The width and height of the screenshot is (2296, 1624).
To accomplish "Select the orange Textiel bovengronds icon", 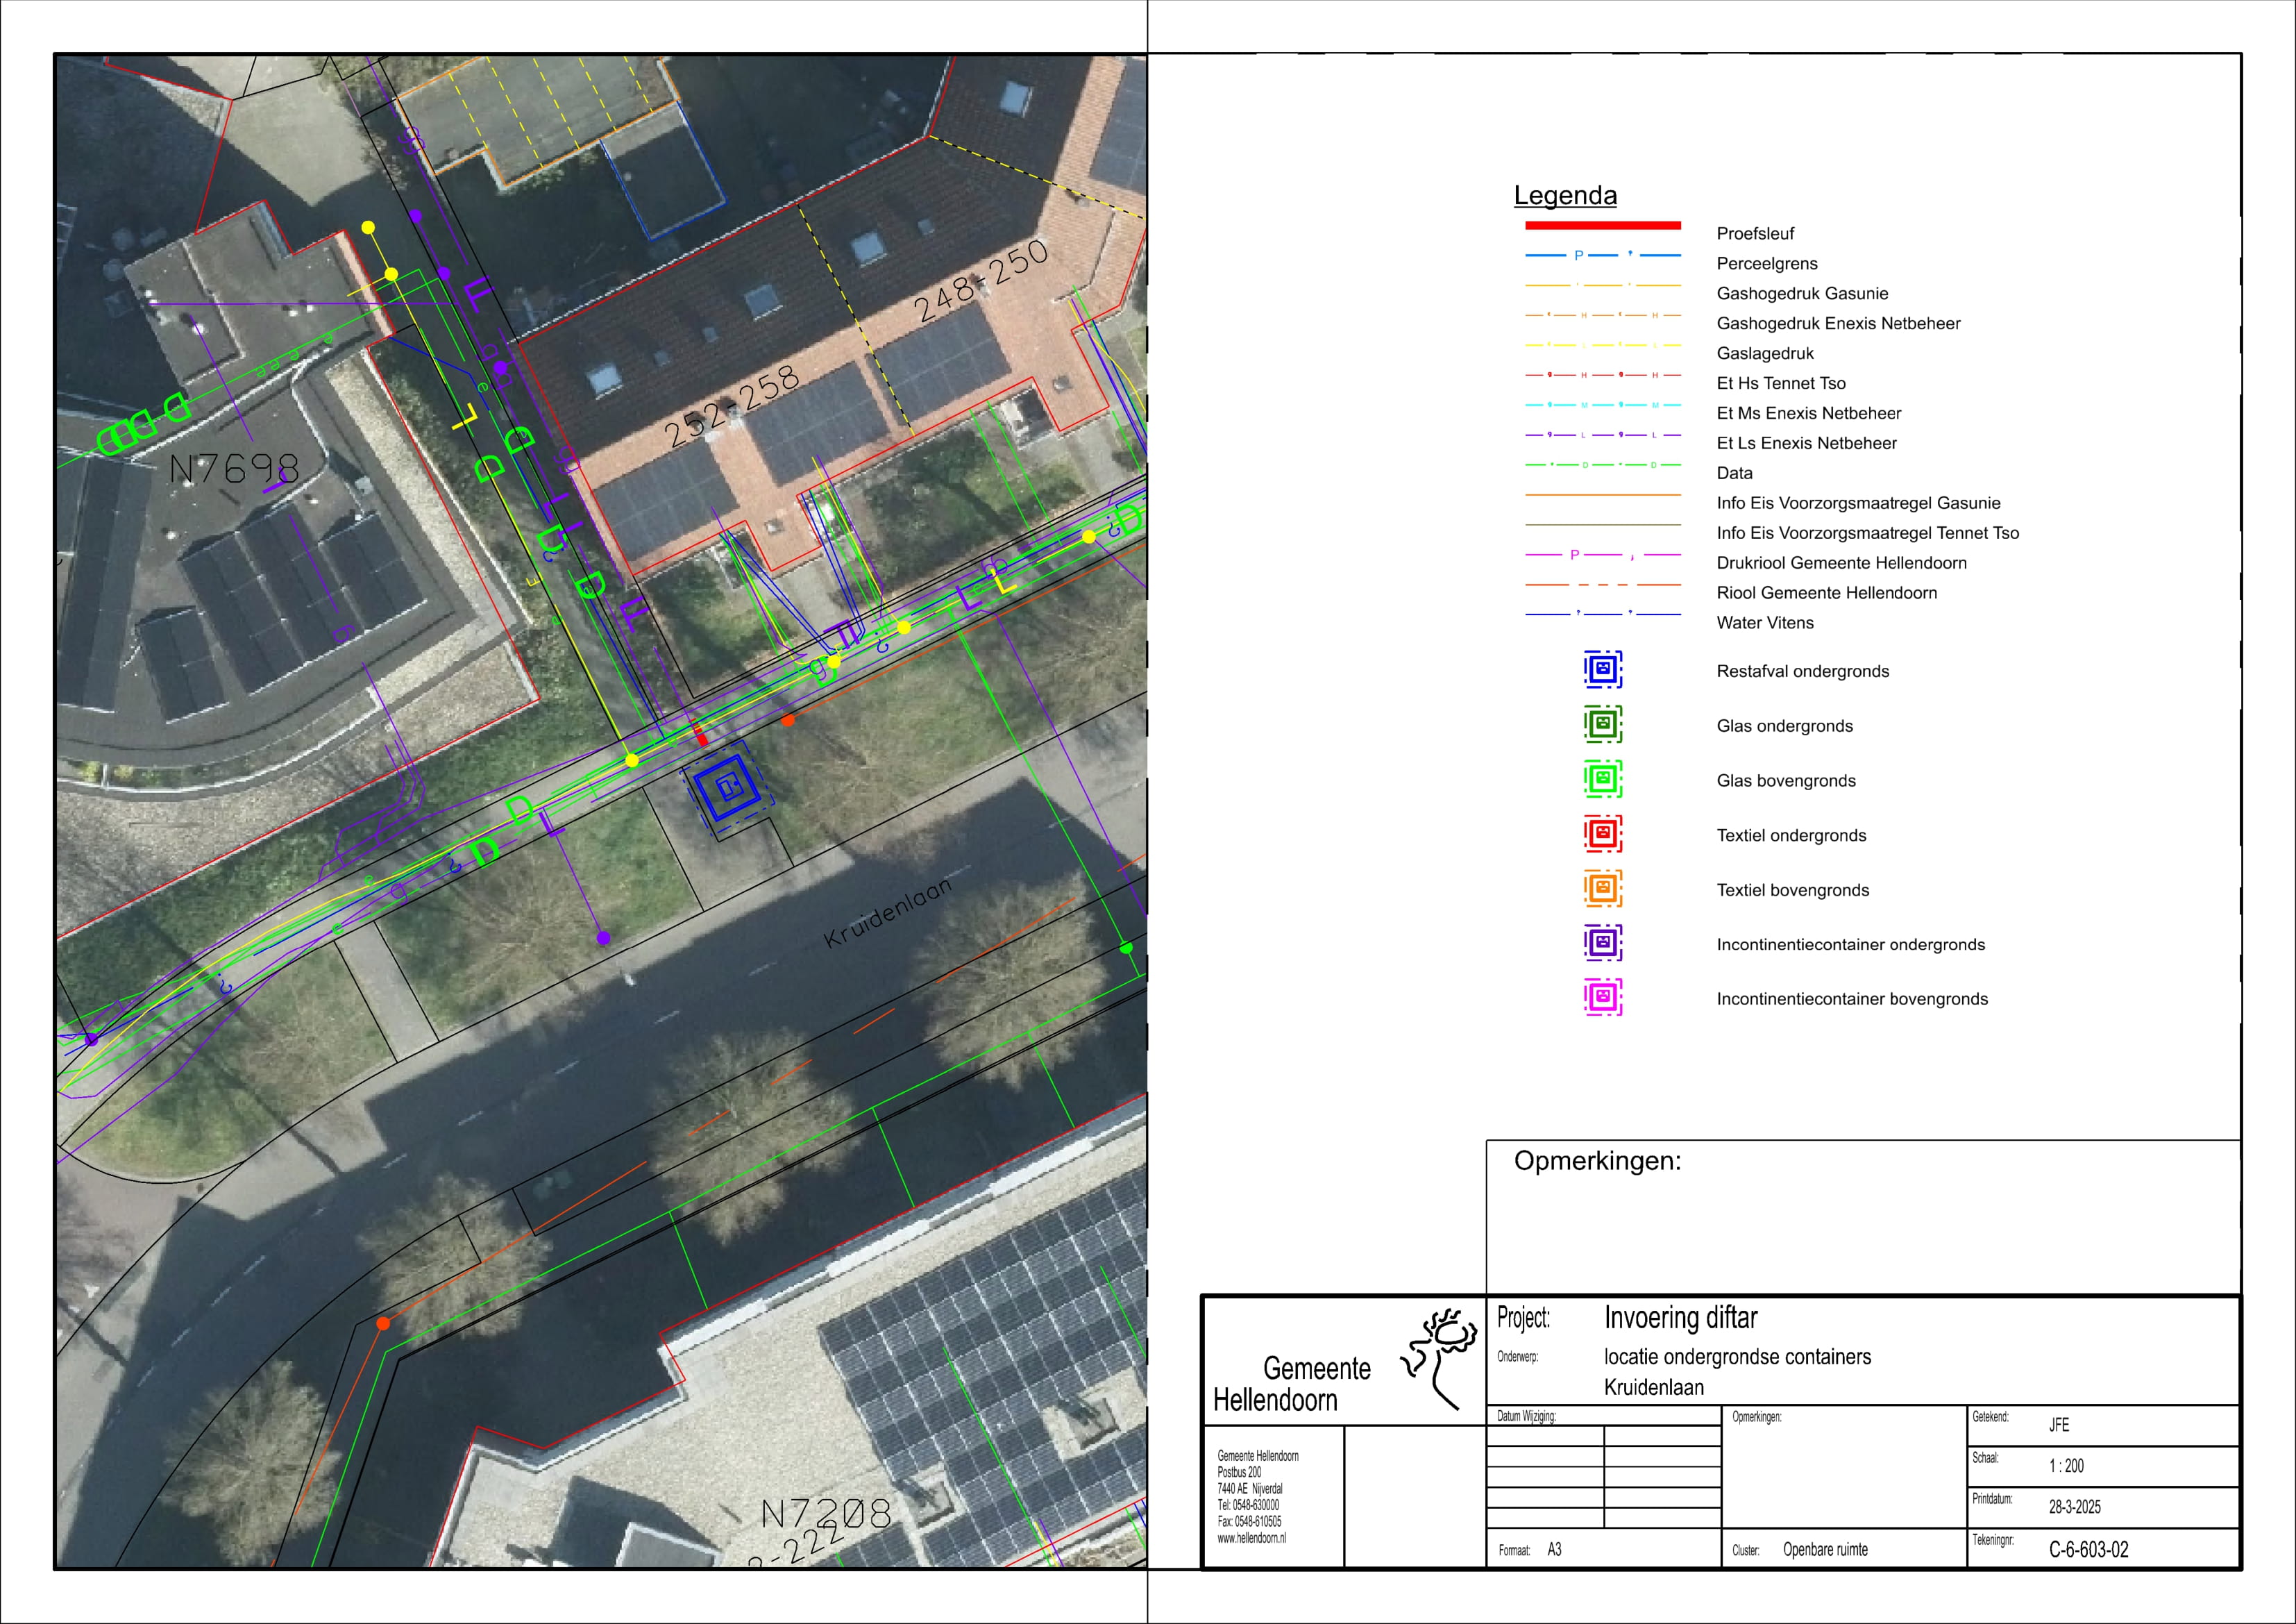I will [1602, 887].
